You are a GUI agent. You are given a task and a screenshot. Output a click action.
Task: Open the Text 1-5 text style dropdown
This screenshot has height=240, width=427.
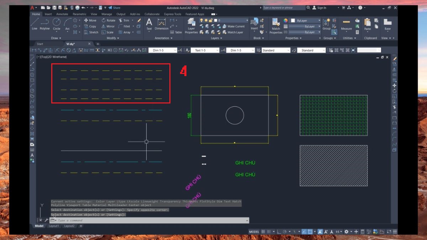pos(205,50)
